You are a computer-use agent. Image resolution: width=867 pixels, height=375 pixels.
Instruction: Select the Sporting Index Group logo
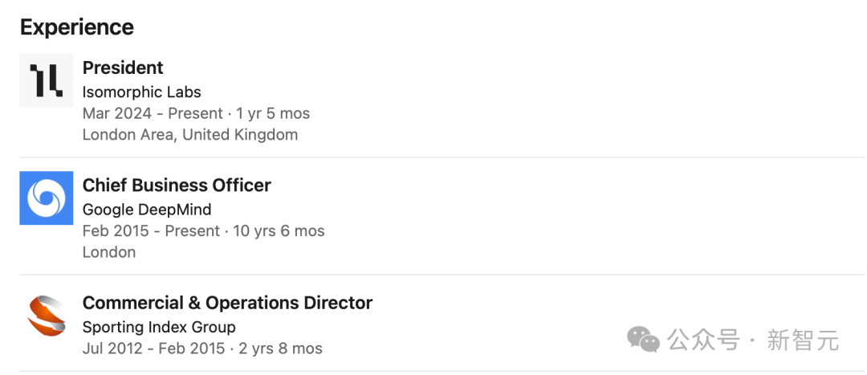[47, 316]
